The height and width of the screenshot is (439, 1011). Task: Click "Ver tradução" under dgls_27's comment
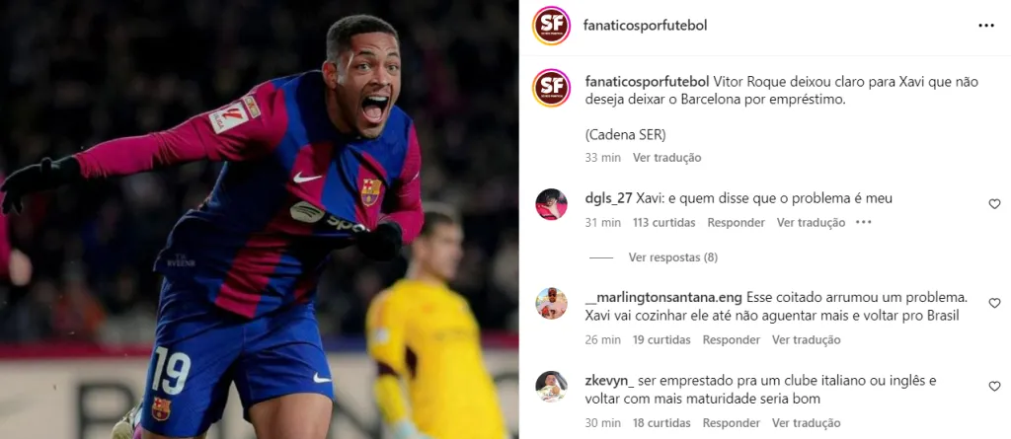click(x=811, y=222)
